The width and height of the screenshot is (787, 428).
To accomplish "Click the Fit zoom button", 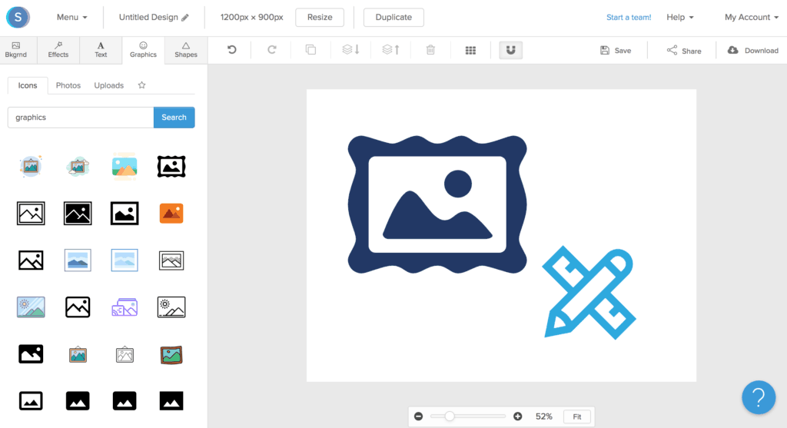I will pyautogui.click(x=577, y=416).
